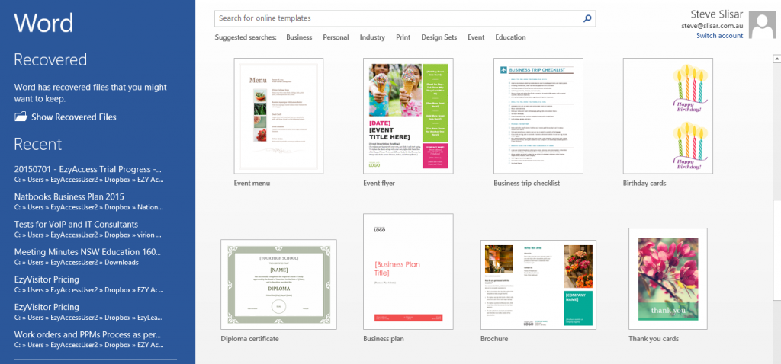781x364 pixels.
Task: Click the Diploma certificate caption text
Action: pyautogui.click(x=249, y=339)
